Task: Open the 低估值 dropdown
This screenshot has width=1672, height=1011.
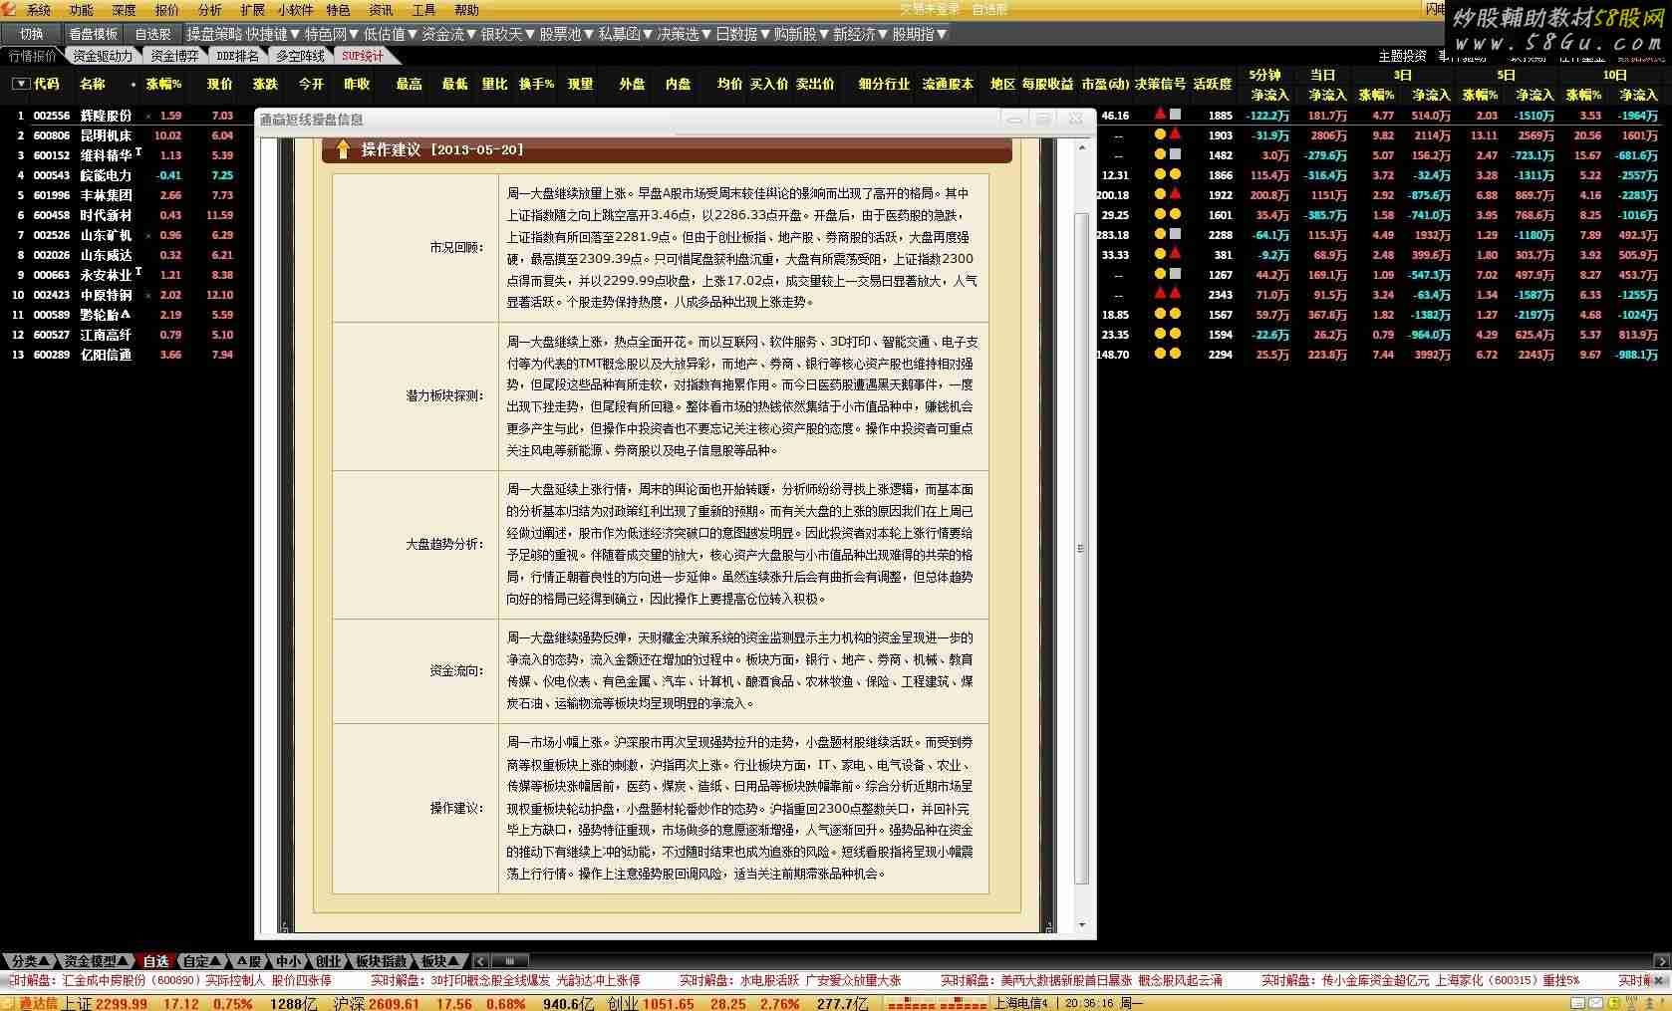Action: point(391,34)
